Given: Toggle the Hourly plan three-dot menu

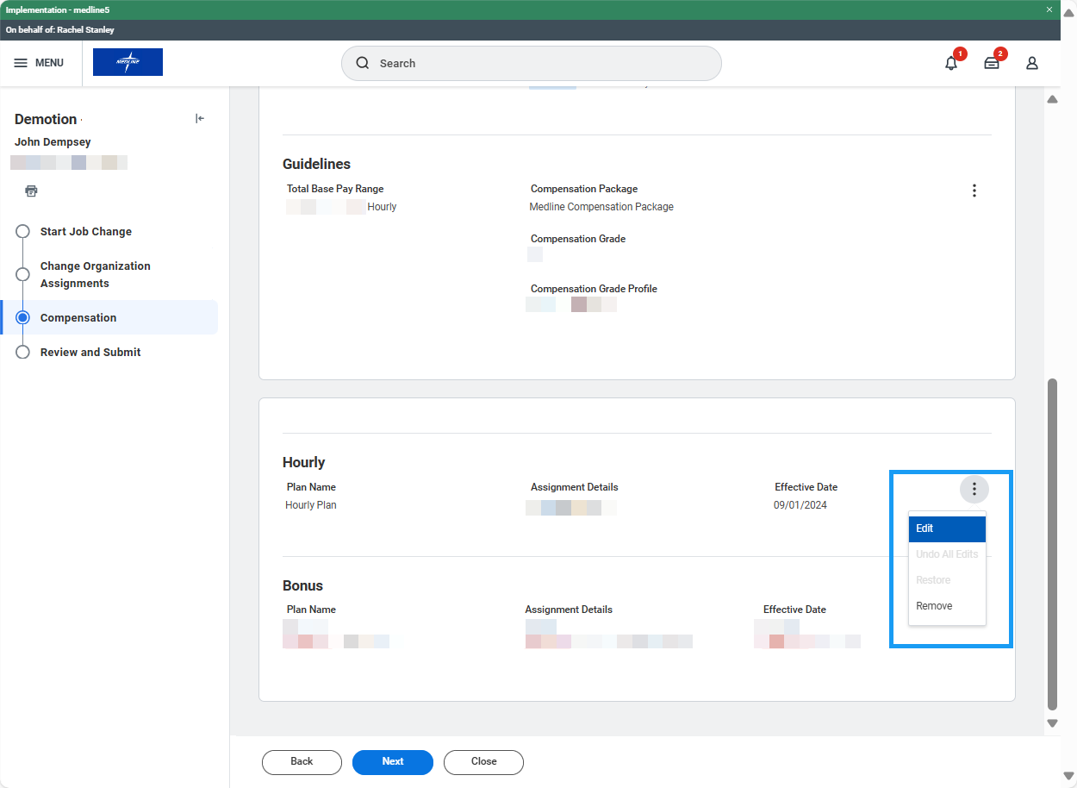Looking at the screenshot, I should tap(974, 490).
